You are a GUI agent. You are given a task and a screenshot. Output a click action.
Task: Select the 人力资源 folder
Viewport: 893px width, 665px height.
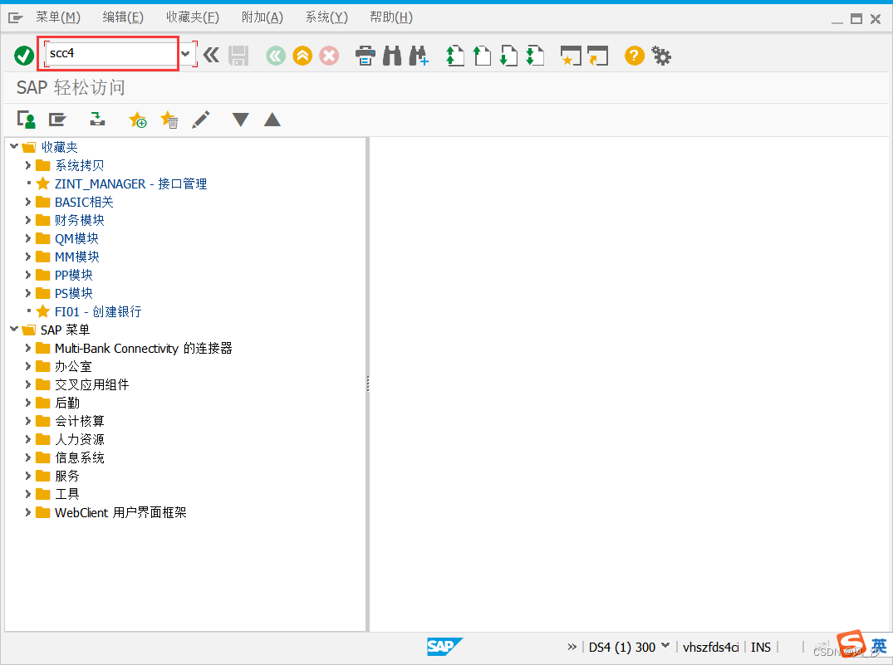point(80,439)
